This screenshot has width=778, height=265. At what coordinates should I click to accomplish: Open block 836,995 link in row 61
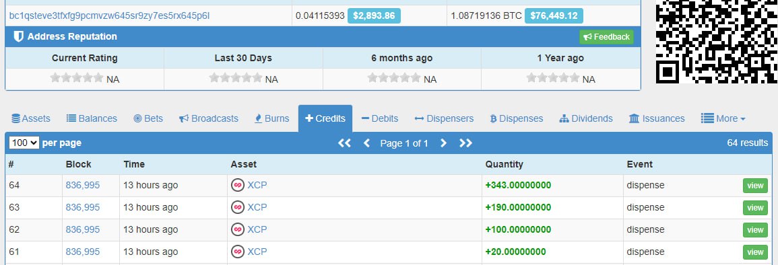83,252
